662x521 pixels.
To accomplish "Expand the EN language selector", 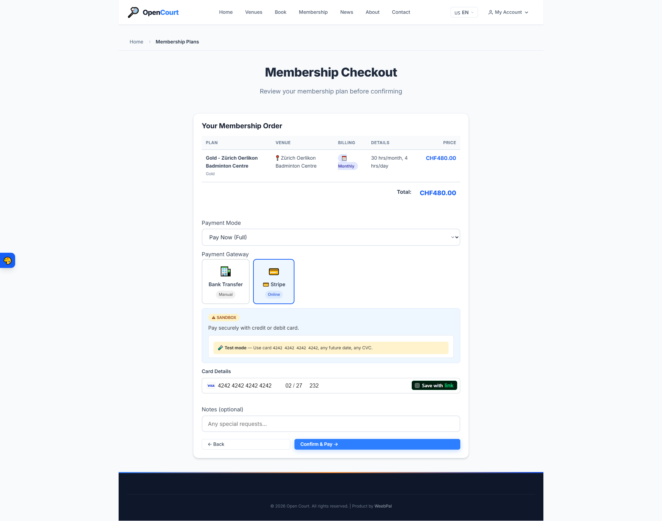I will click(464, 12).
